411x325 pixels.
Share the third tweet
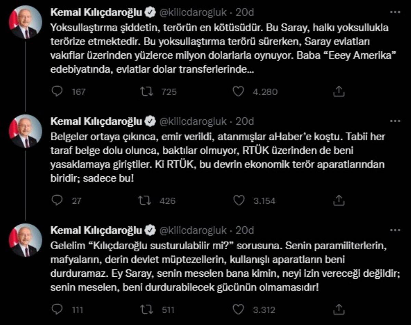[338, 310]
